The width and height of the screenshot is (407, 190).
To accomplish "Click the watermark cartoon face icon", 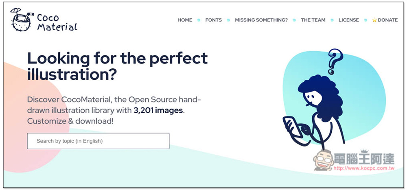I will 324,160.
